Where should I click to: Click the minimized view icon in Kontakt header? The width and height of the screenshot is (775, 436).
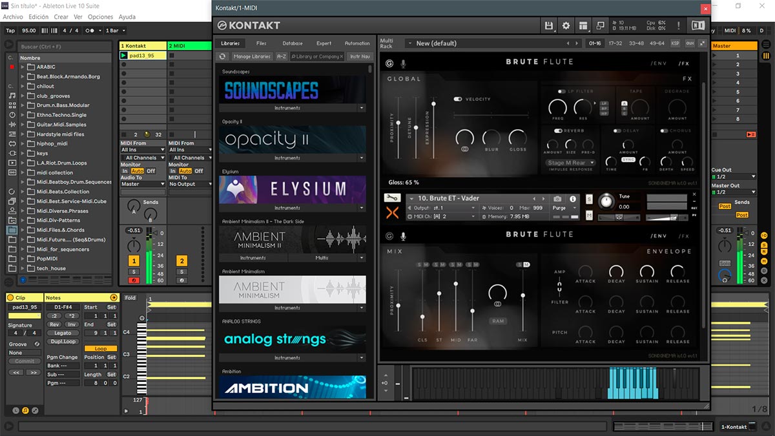(601, 26)
